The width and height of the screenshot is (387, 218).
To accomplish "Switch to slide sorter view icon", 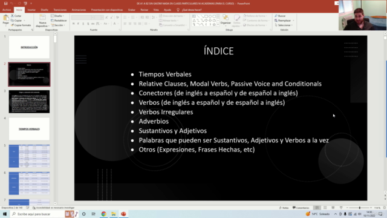I will [x=325, y=208].
